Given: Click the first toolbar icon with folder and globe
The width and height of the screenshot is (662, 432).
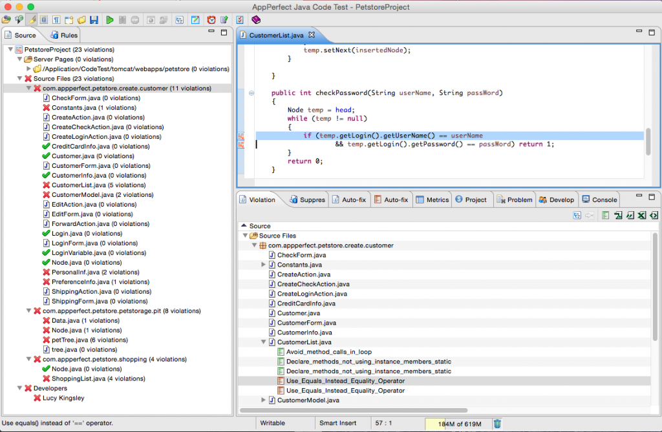Looking at the screenshot, I should (x=6, y=20).
